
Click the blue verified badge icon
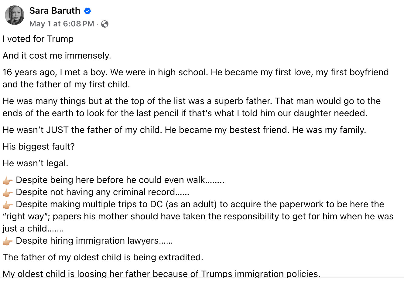(87, 11)
